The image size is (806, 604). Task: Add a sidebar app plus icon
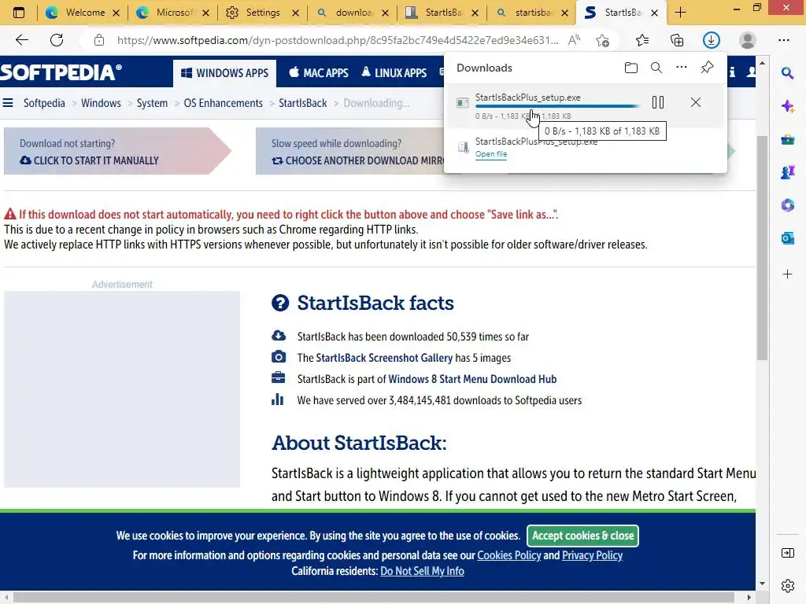(787, 274)
